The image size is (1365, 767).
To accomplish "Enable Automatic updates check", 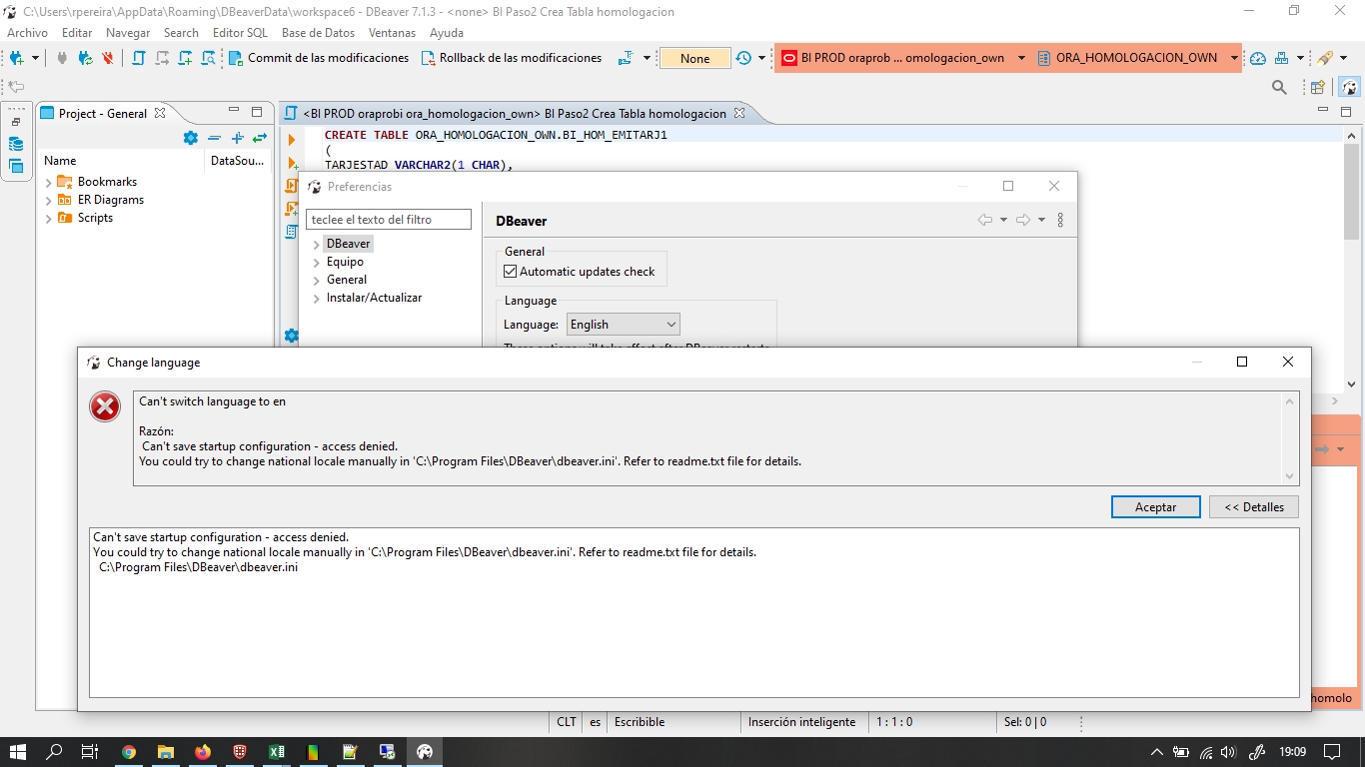I will coord(509,271).
